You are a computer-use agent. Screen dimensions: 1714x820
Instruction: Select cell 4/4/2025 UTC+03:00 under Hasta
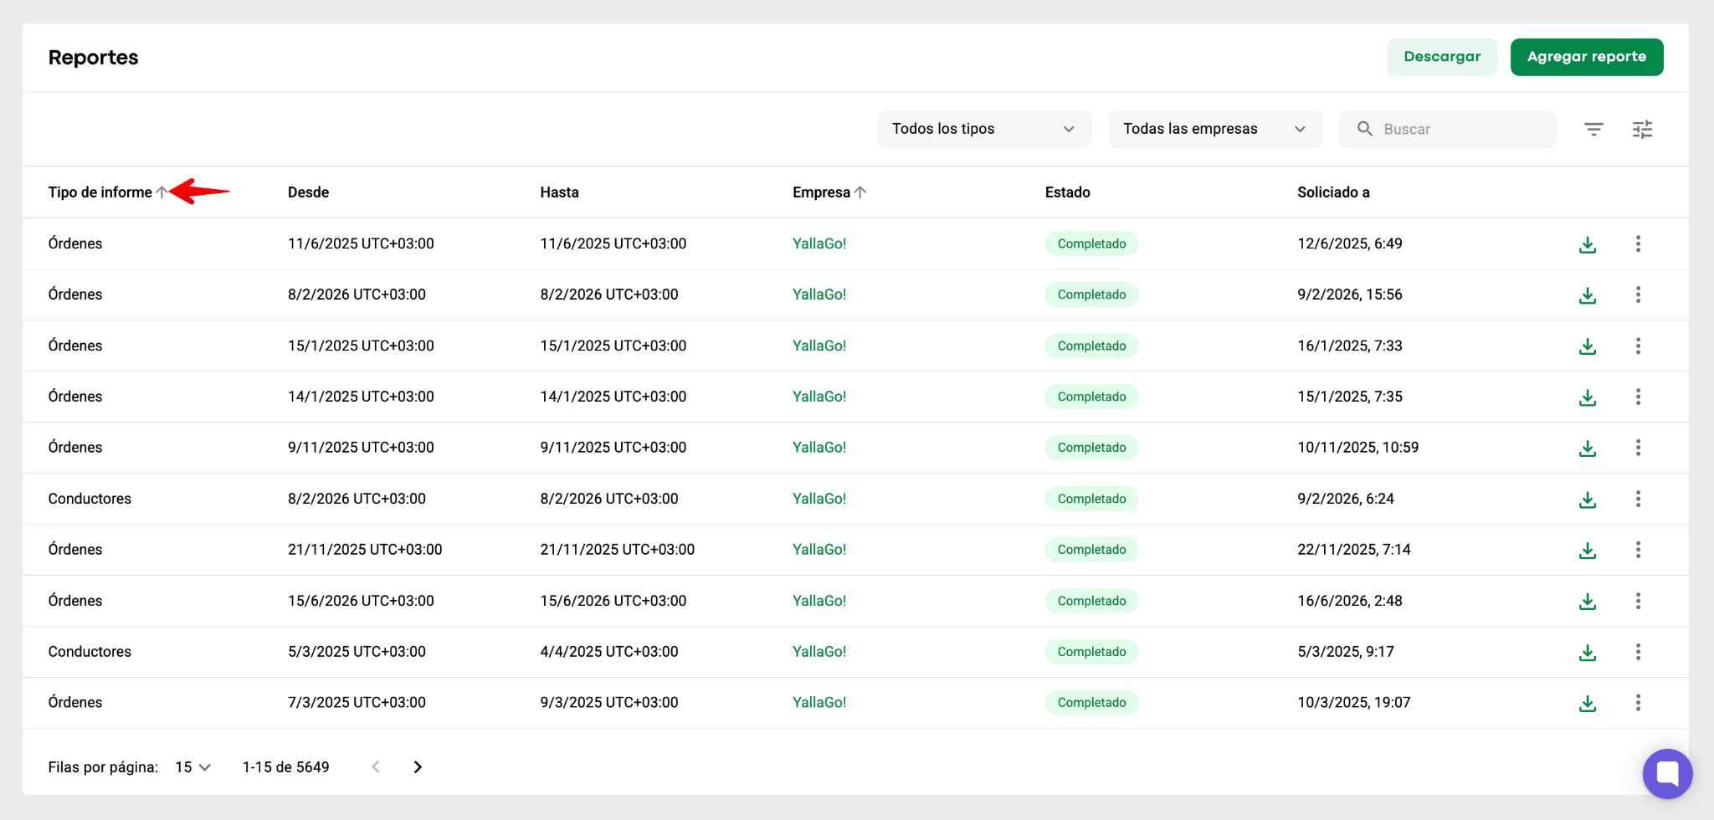[x=609, y=652]
